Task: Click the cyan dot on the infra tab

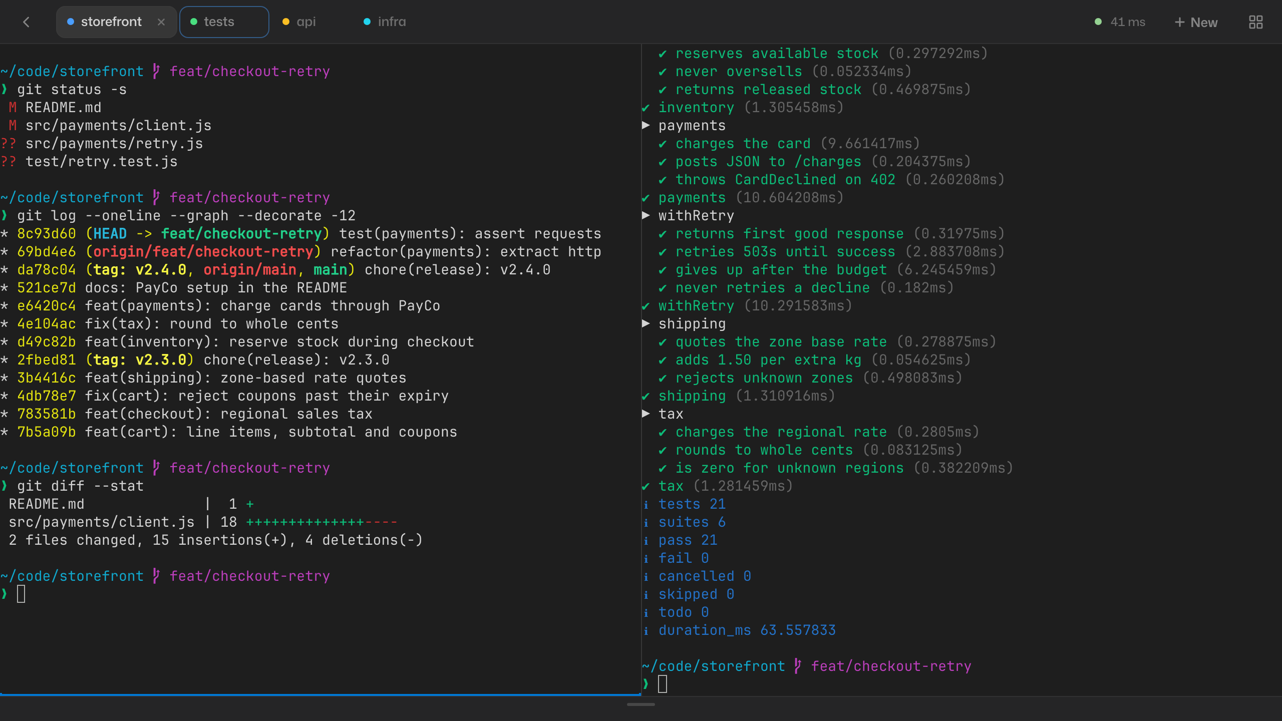Action: coord(367,22)
